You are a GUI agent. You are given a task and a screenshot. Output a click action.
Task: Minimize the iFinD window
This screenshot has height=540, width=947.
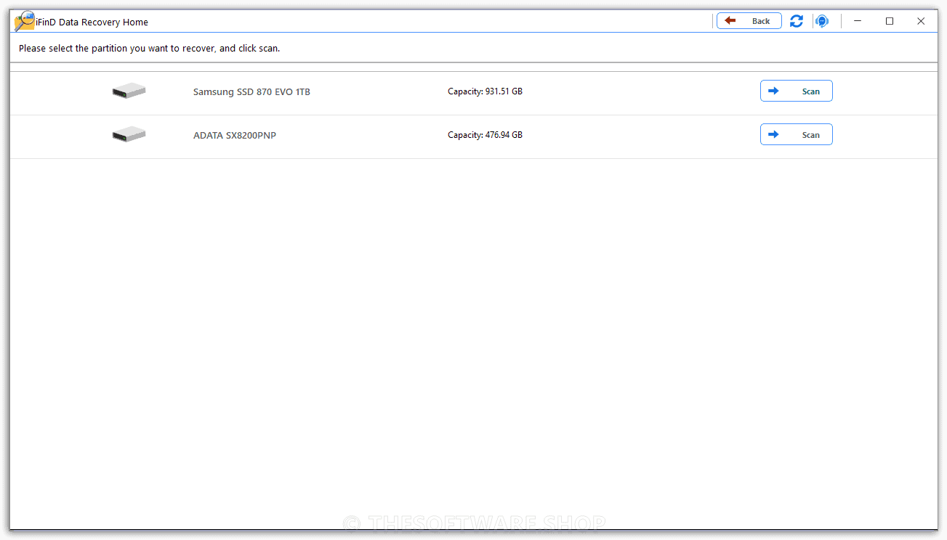(858, 21)
